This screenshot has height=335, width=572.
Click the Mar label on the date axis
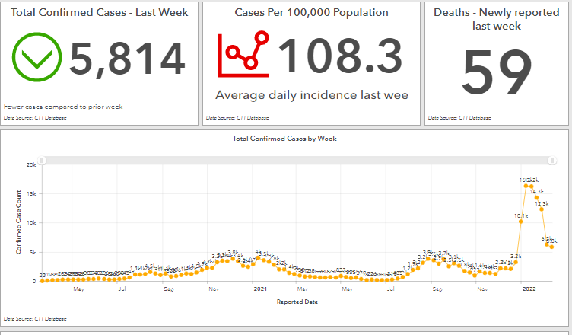coord(302,289)
